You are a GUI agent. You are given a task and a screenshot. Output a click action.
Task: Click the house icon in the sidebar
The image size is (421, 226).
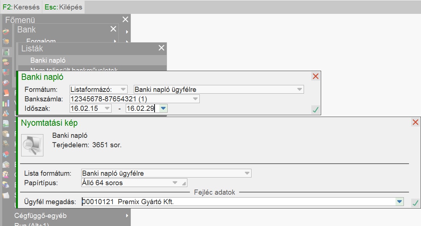[6, 154]
